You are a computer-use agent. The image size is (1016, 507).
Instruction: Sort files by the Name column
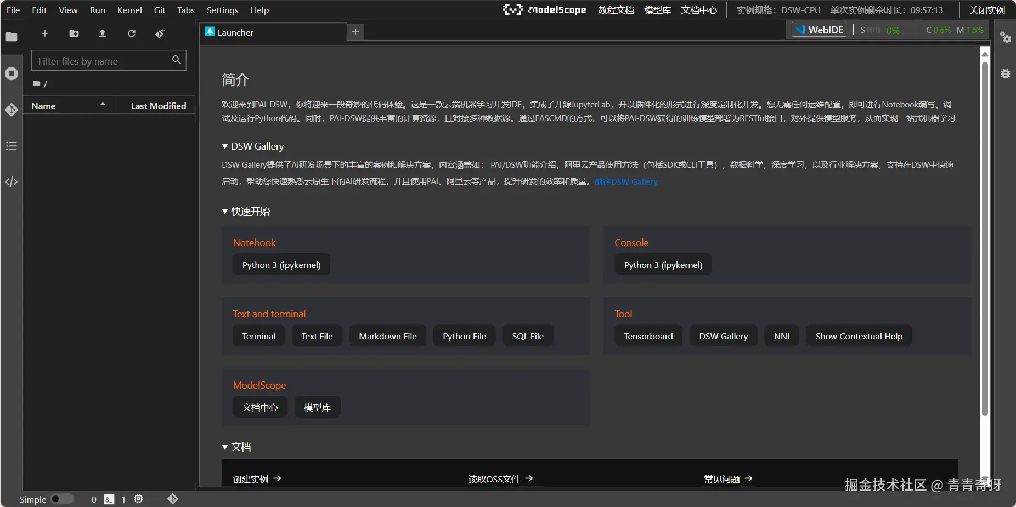coord(70,106)
